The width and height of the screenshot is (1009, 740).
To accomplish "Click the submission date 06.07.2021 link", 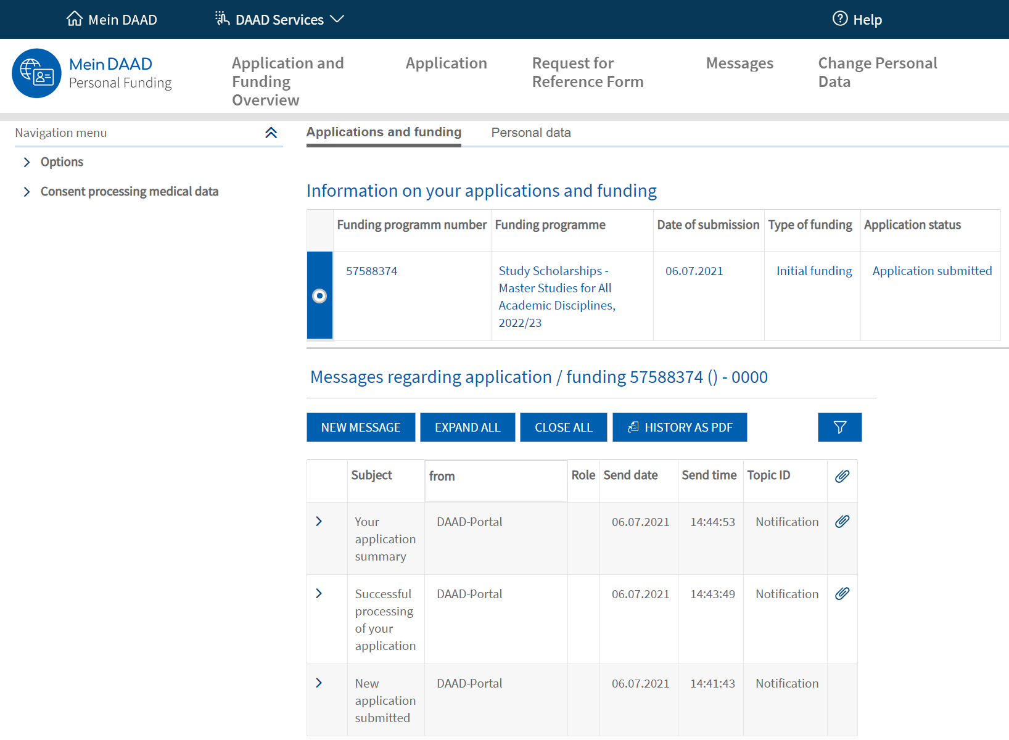I will tap(694, 271).
